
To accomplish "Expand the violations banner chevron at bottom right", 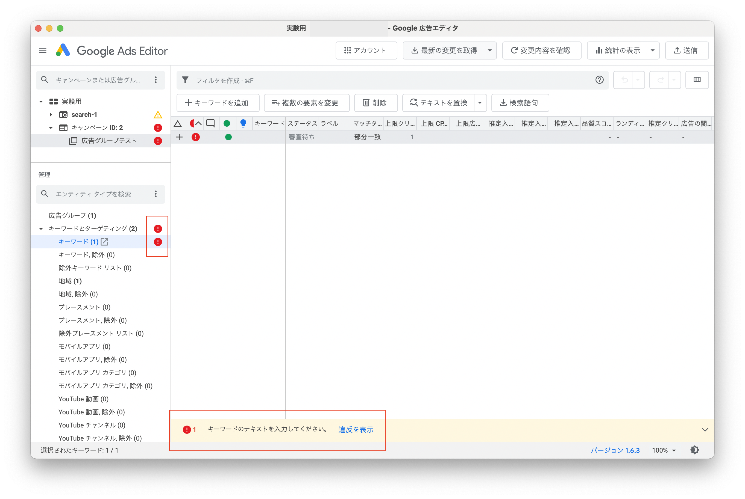I will [x=705, y=429].
